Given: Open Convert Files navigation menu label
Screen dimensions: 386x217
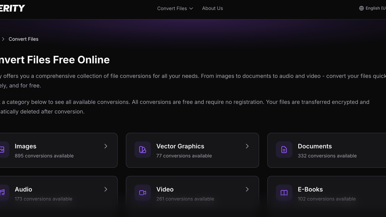Looking at the screenshot, I should tap(172, 8).
